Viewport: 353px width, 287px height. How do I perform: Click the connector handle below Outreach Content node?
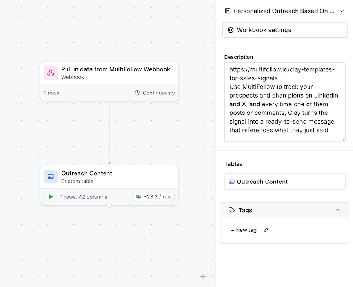pos(109,205)
